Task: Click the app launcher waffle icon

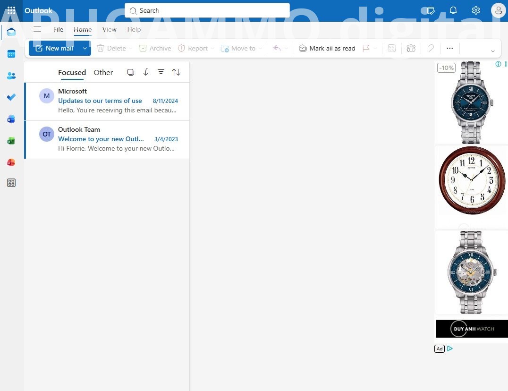Action: [11, 10]
